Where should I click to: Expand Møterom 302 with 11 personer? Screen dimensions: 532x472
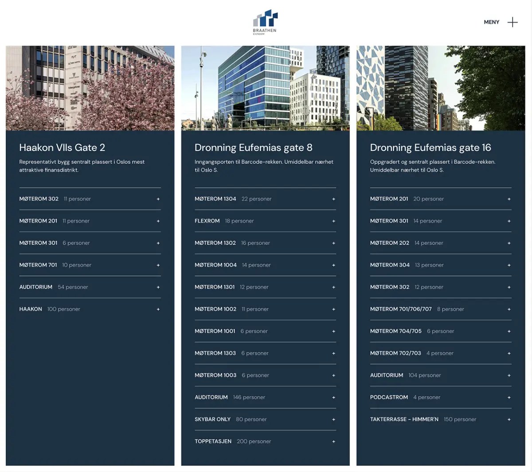click(x=90, y=199)
